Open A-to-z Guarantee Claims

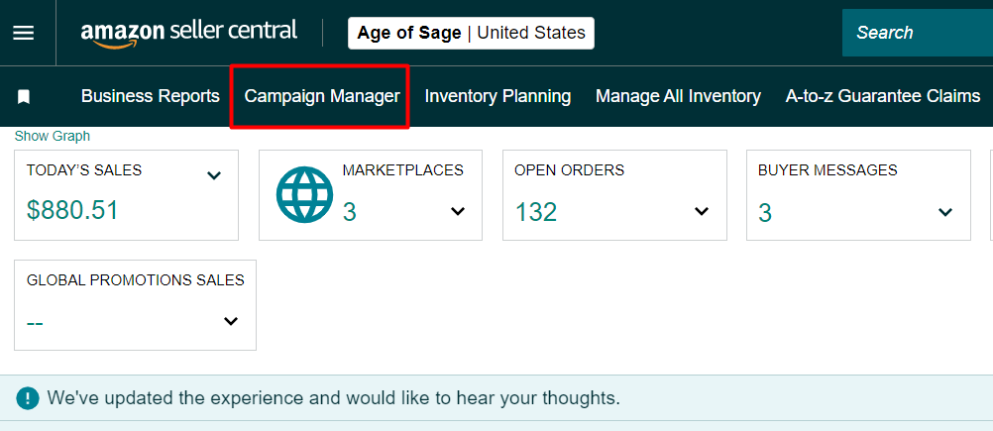pos(883,96)
